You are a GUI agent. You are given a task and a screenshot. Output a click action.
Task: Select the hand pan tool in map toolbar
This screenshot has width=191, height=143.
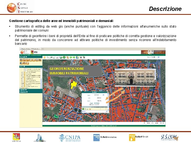[x=44, y=57]
